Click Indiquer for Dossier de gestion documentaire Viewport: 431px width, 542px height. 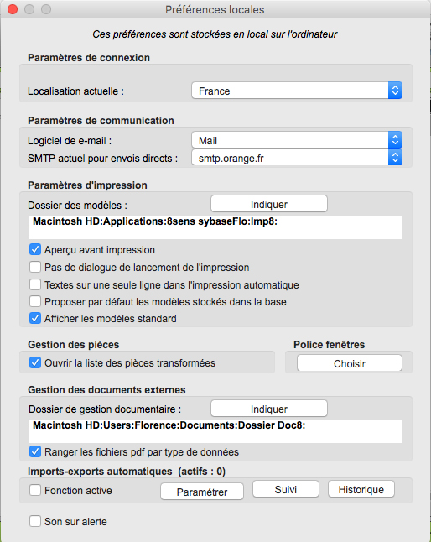pos(268,409)
